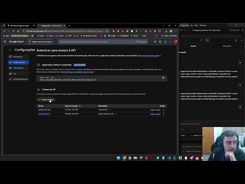
Task: Copy the ADC bash command
Action: point(163,77)
